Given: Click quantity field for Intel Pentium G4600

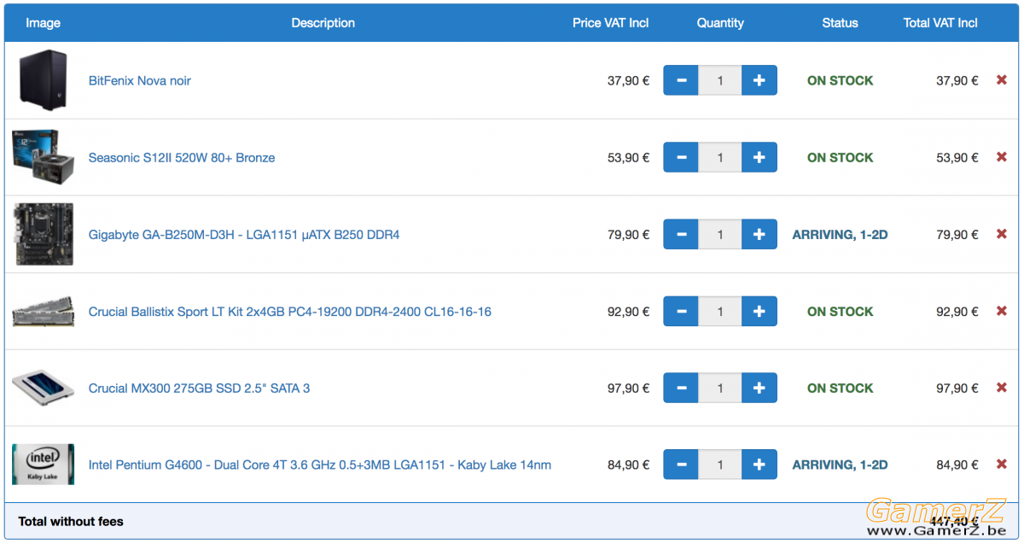Looking at the screenshot, I should pyautogui.click(x=720, y=465).
